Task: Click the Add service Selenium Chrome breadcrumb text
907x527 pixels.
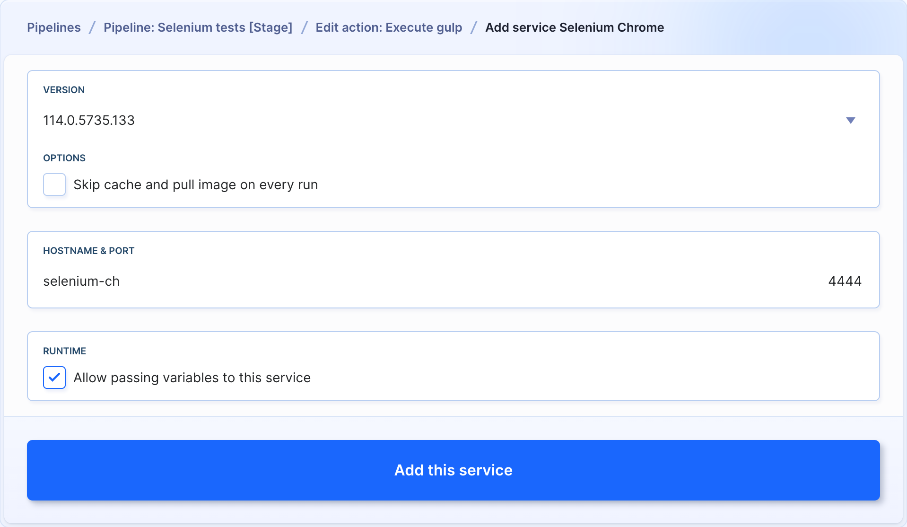Action: 575,27
